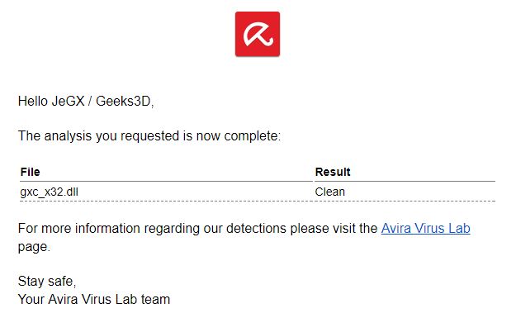
Task: Click the File column header
Action: pyautogui.click(x=31, y=172)
